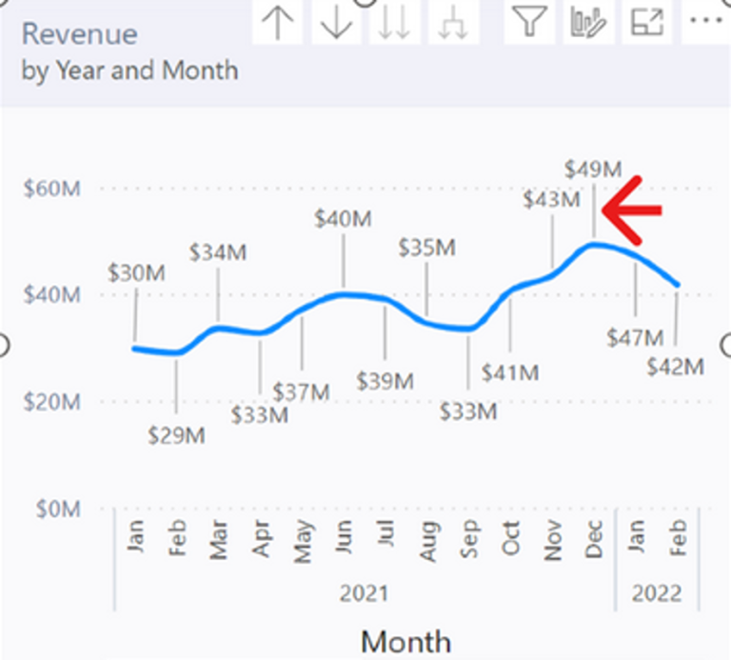Click the $29M February data label

[176, 436]
